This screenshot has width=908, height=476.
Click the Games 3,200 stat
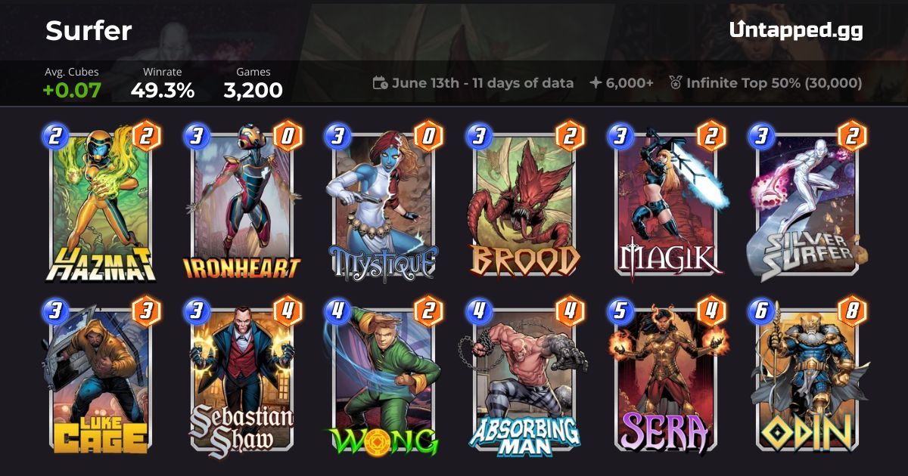pyautogui.click(x=253, y=83)
